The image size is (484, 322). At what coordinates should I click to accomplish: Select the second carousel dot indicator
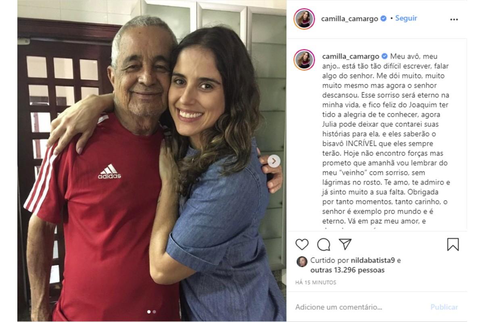point(154,312)
